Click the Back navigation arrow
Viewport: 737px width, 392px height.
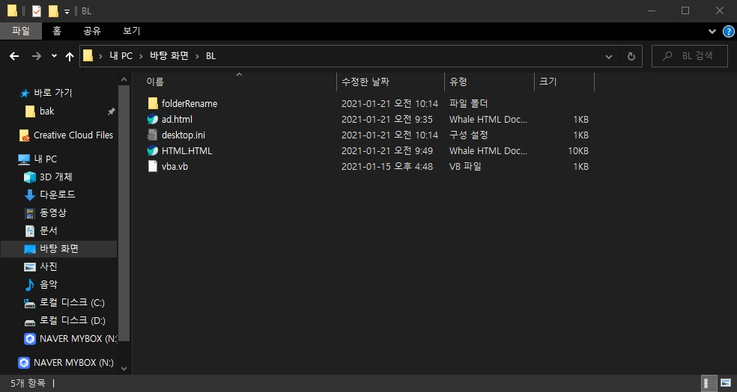point(14,56)
